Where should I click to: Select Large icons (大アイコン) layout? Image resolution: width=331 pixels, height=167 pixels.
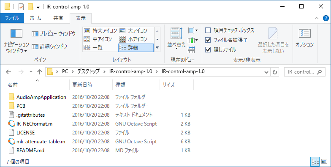[x=133, y=31]
